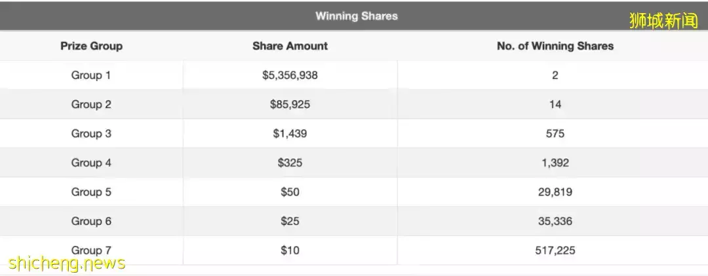Click the No. of Winning Shares header

point(555,46)
